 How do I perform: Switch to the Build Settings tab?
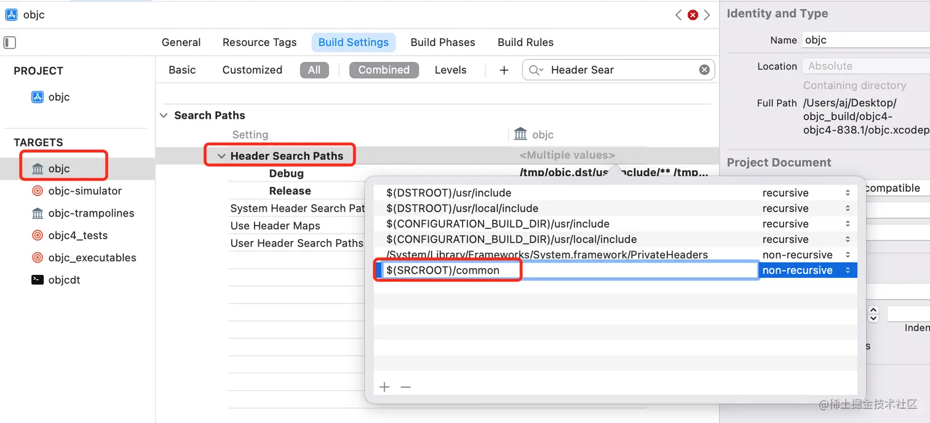pyautogui.click(x=354, y=42)
